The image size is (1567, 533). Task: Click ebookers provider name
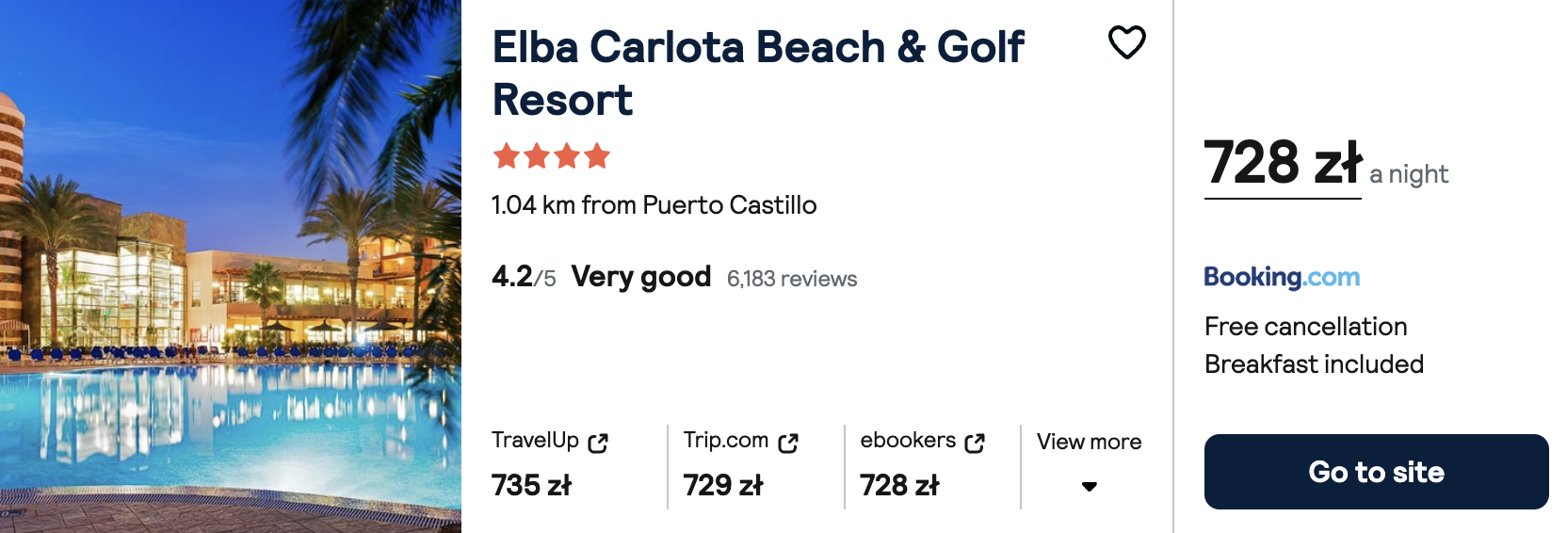(908, 440)
